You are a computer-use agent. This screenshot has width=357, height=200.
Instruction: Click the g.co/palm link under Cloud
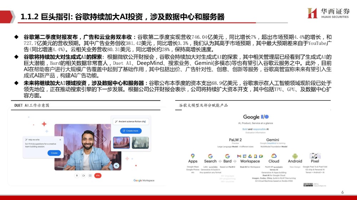[278, 167]
